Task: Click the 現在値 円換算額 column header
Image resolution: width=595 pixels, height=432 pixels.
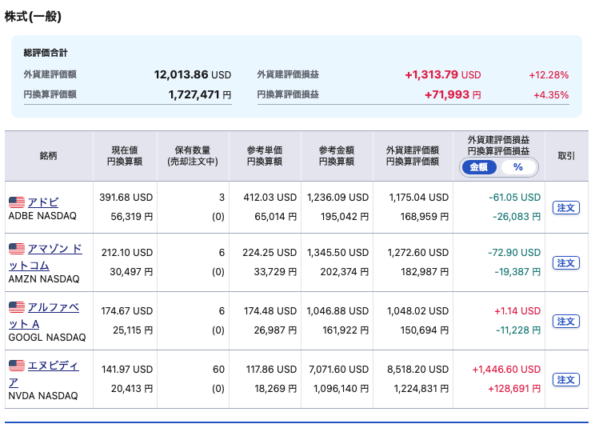Action: (x=125, y=156)
